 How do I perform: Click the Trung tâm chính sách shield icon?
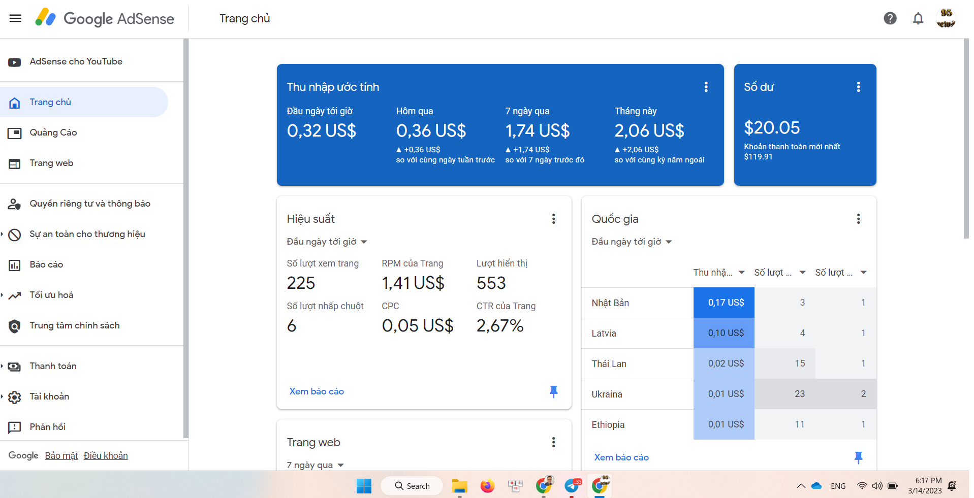coord(14,326)
